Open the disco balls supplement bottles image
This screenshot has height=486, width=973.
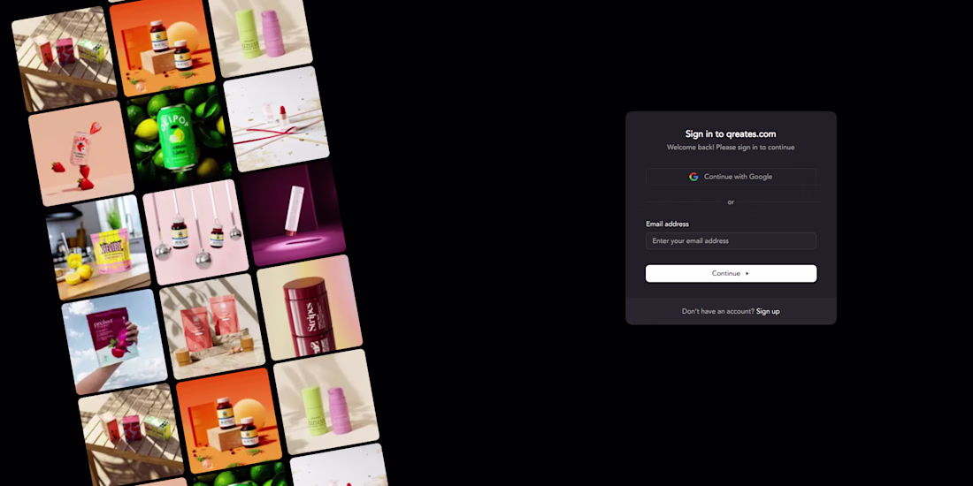point(195,232)
